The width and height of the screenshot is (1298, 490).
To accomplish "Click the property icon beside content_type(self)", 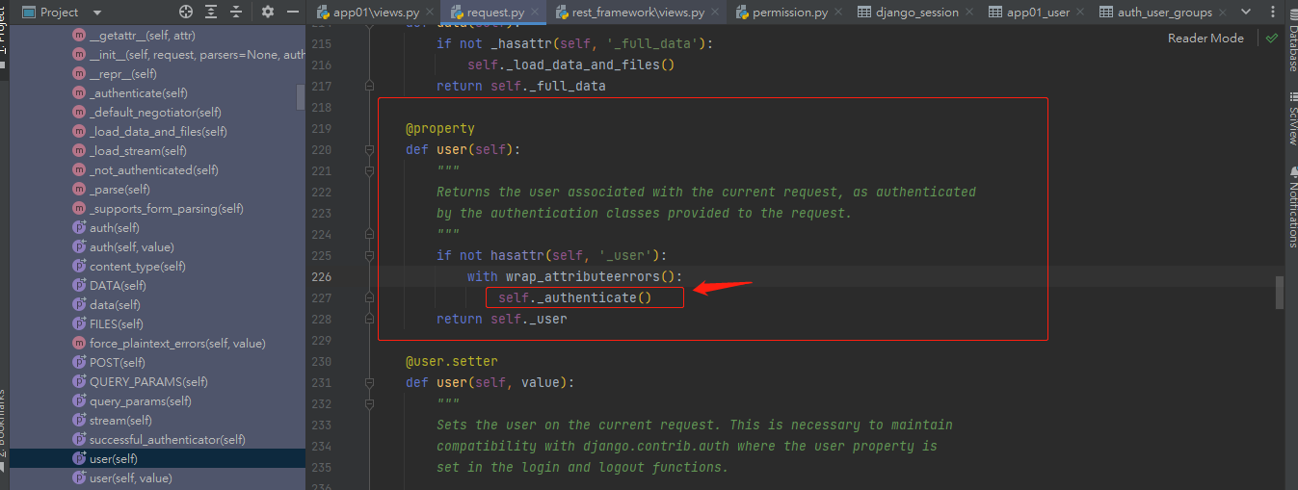I will click(x=80, y=266).
